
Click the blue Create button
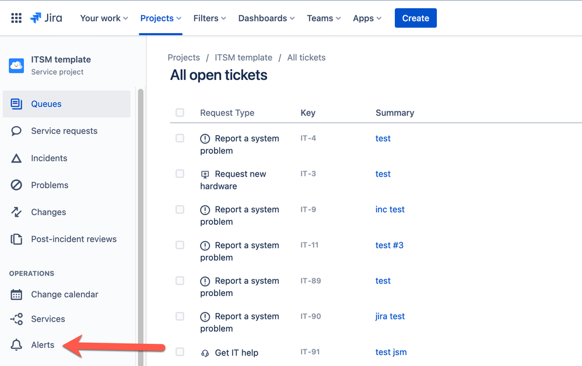415,18
